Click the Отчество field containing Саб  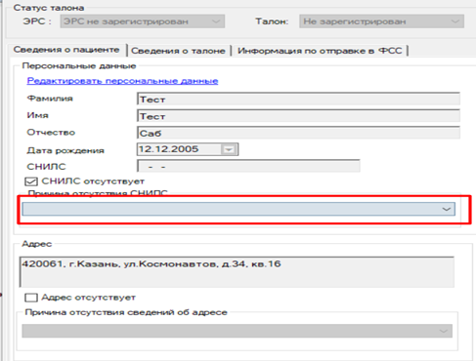(298, 133)
